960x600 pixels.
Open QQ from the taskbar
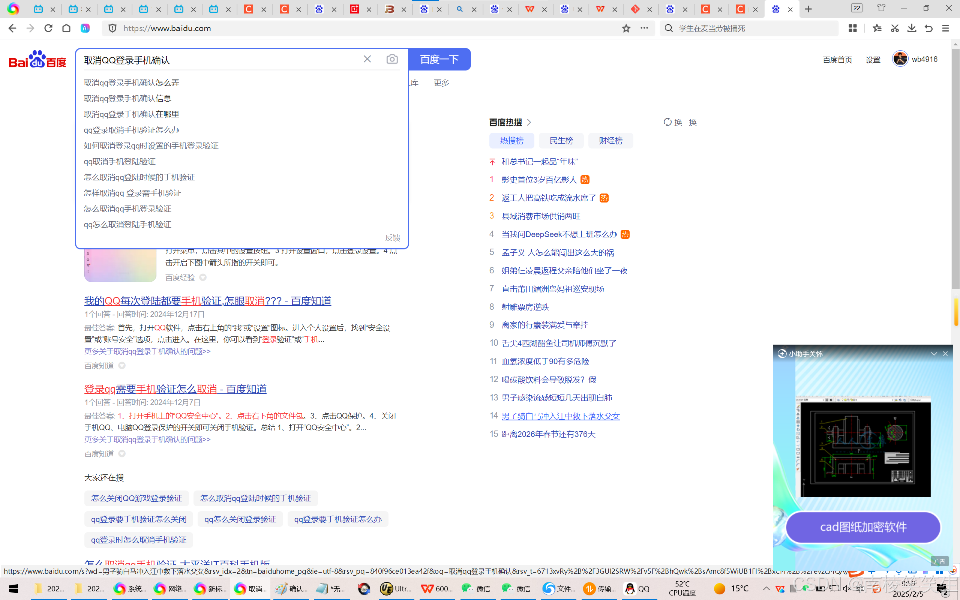point(637,588)
